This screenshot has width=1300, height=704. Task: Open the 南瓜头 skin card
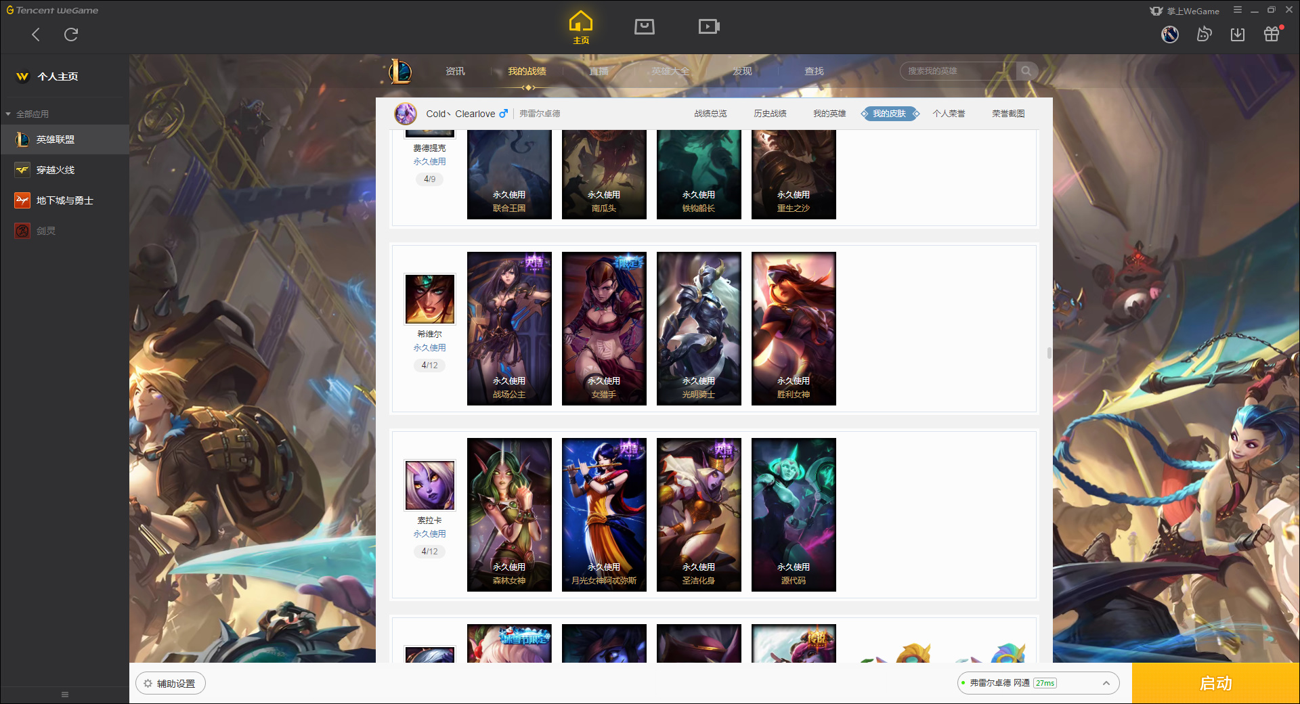(x=604, y=175)
